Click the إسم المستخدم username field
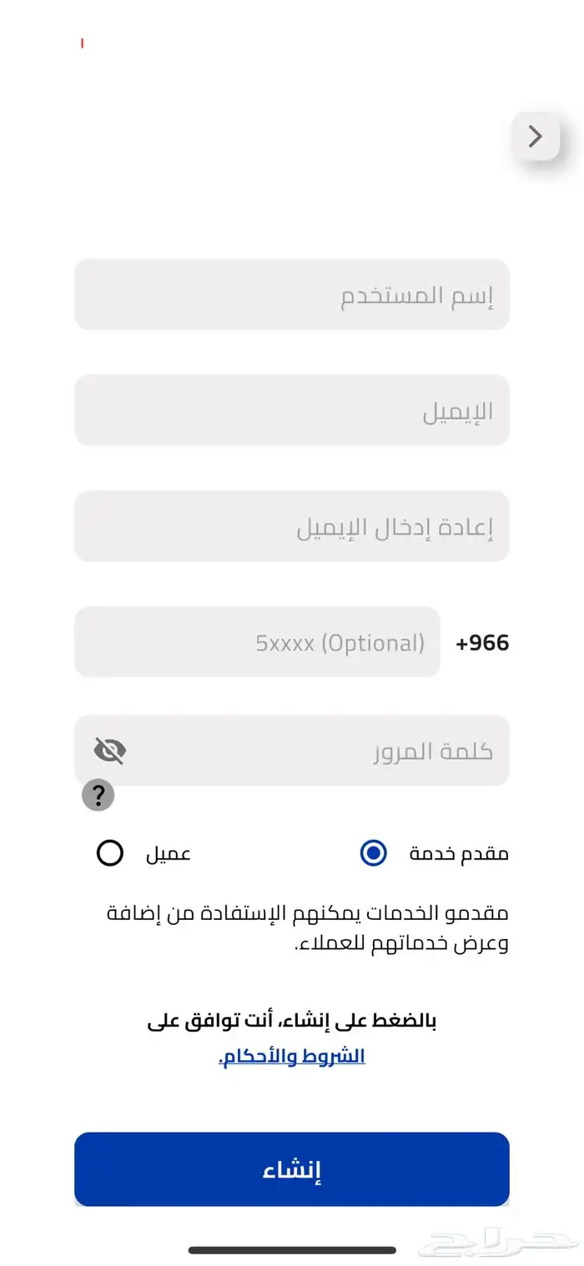This screenshot has height=1266, width=584. pyautogui.click(x=291, y=295)
